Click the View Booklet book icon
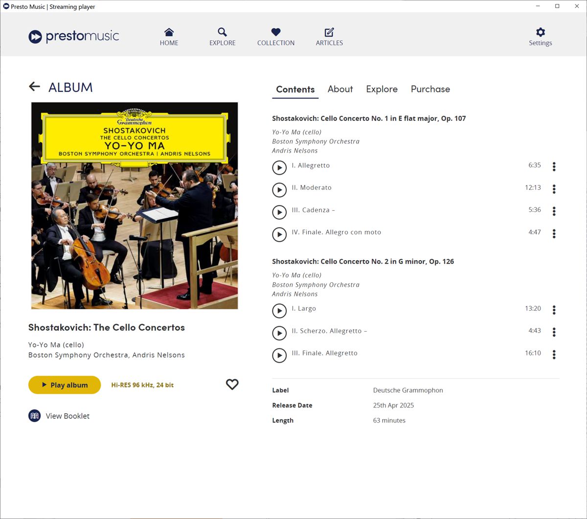Image resolution: width=587 pixels, height=519 pixels. click(34, 416)
